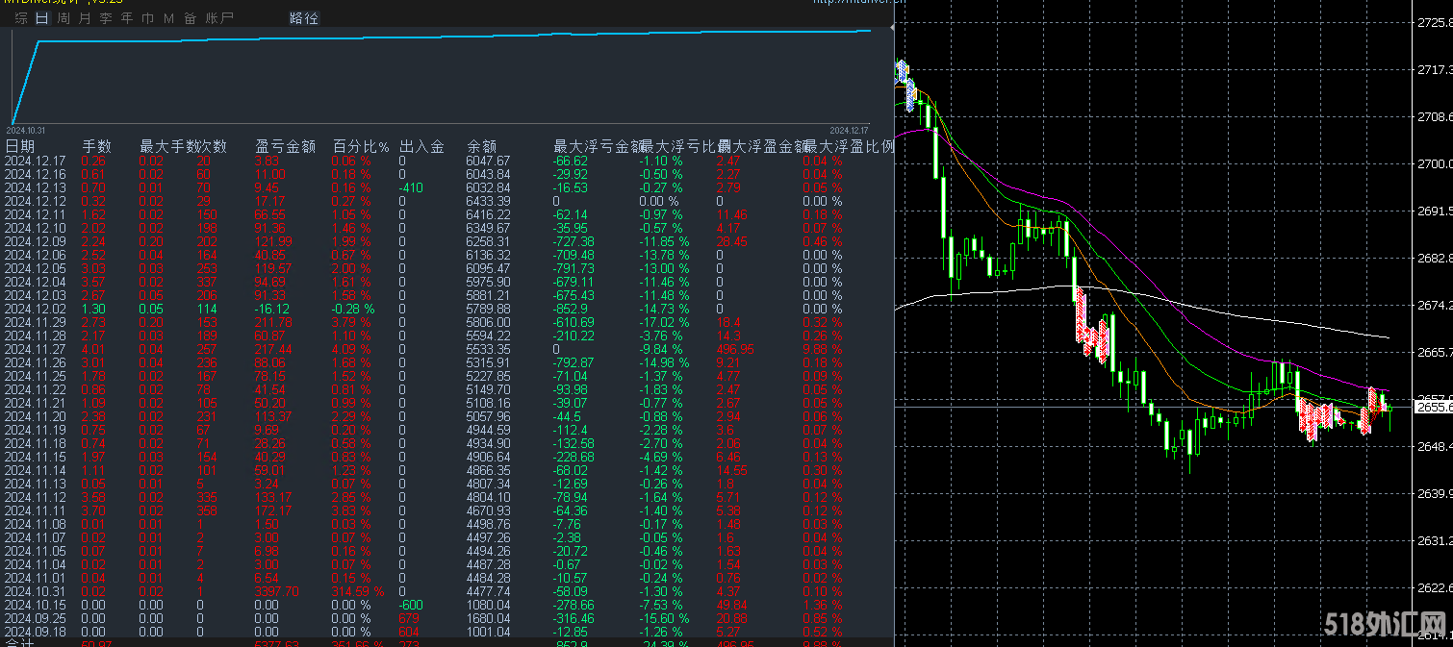The width and height of the screenshot is (1453, 647).
Task: Open the 年 yearly tab
Action: [127, 18]
